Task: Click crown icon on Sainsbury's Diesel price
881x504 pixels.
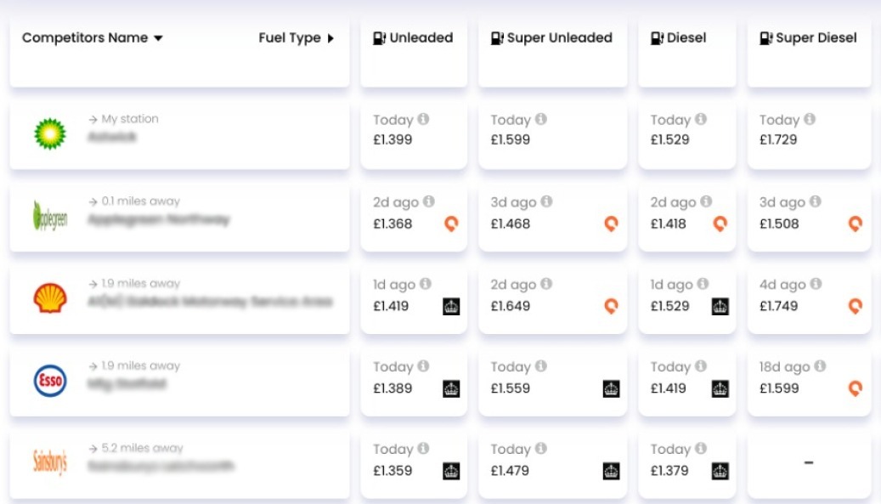Action: (720, 471)
